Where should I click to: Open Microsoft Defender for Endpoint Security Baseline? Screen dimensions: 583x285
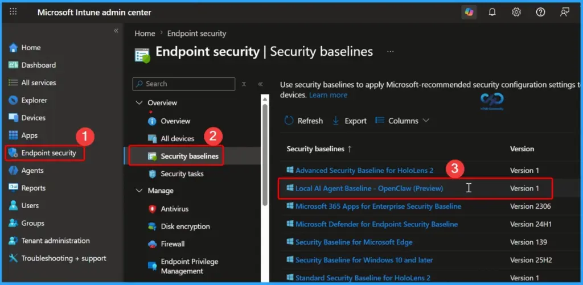pyautogui.click(x=377, y=225)
